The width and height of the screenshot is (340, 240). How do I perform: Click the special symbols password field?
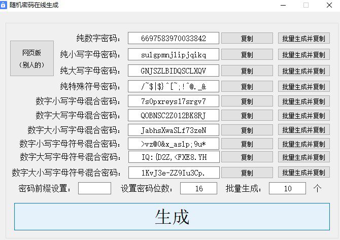click(174, 86)
